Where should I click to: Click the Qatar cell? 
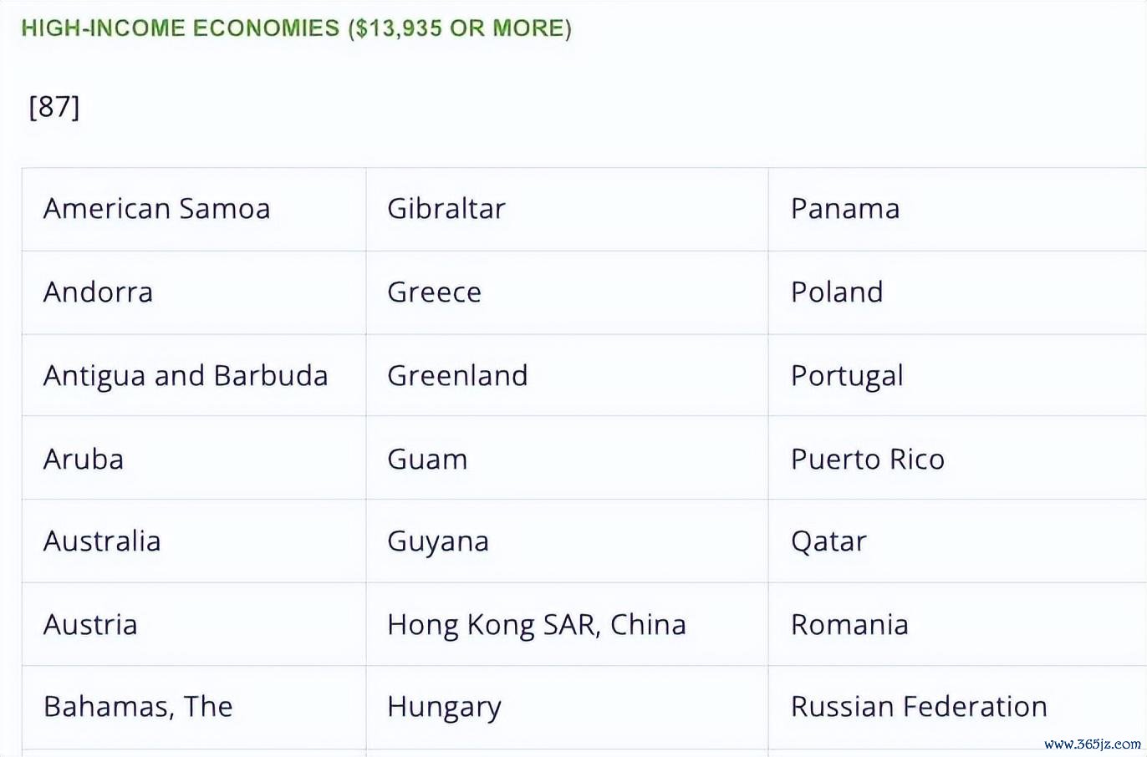(957, 541)
